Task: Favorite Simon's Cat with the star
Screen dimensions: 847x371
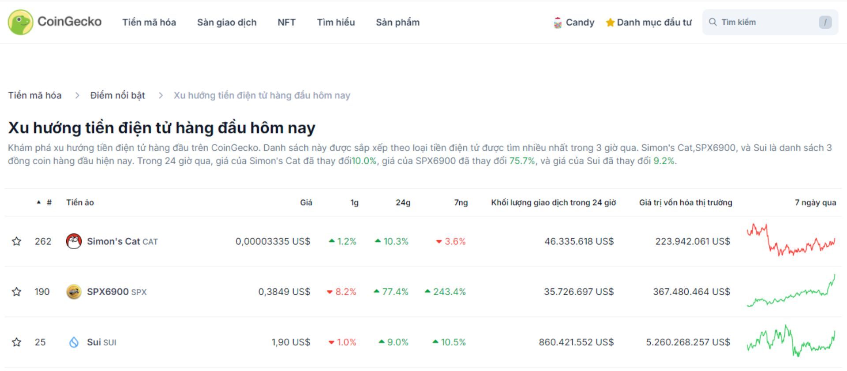Action: pyautogui.click(x=16, y=241)
